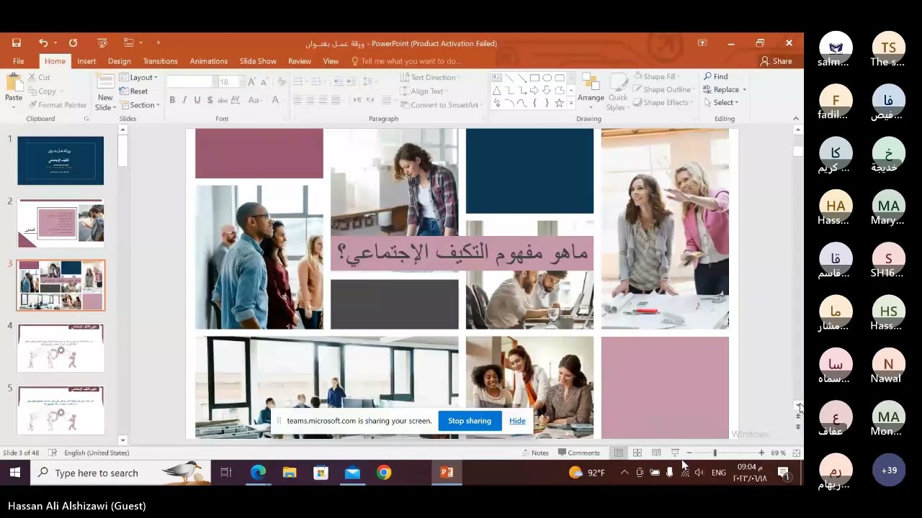Viewport: 922px width, 518px height.
Task: Open the Arrange dropdown
Action: [x=591, y=90]
